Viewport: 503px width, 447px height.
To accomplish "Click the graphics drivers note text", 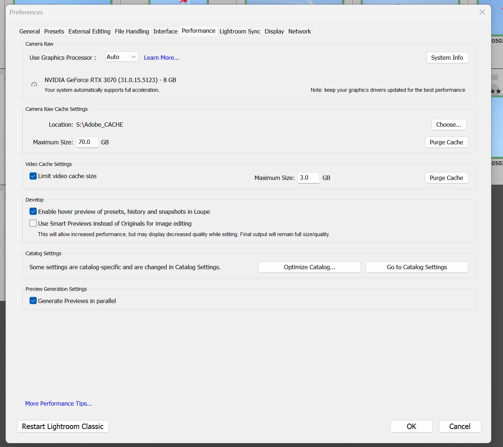I will click(x=388, y=90).
